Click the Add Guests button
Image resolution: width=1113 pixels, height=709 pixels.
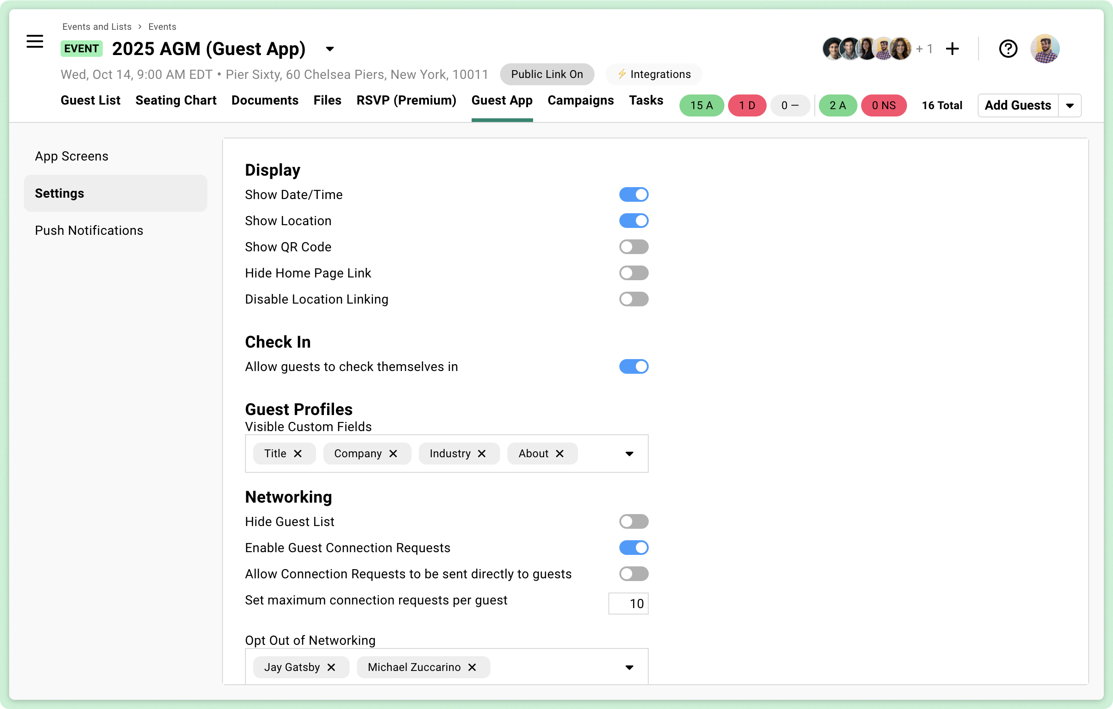[1017, 105]
